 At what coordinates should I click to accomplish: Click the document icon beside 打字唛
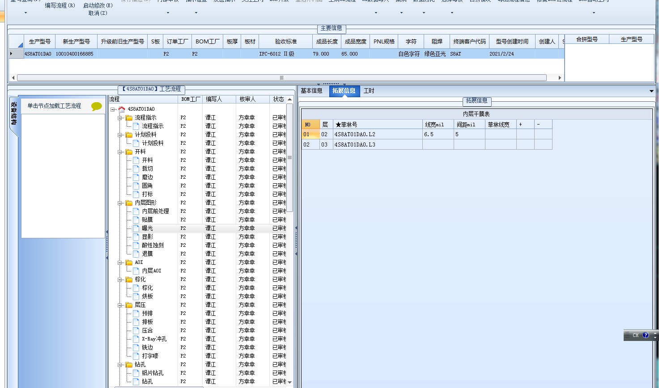point(136,356)
